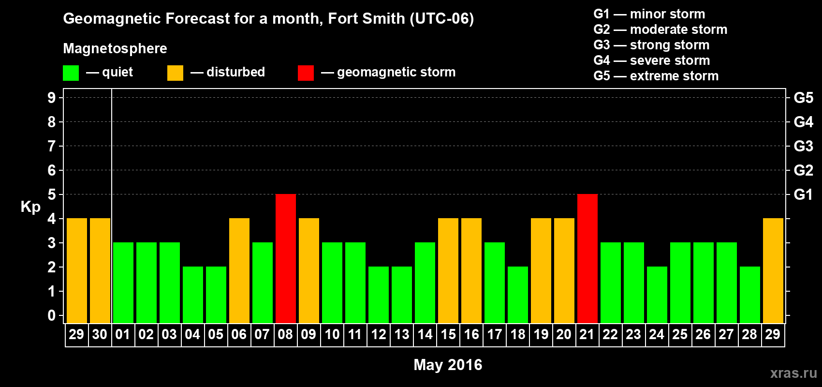Click the Geomagnetic Forecast title text
This screenshot has width=822, height=387.
pos(268,19)
